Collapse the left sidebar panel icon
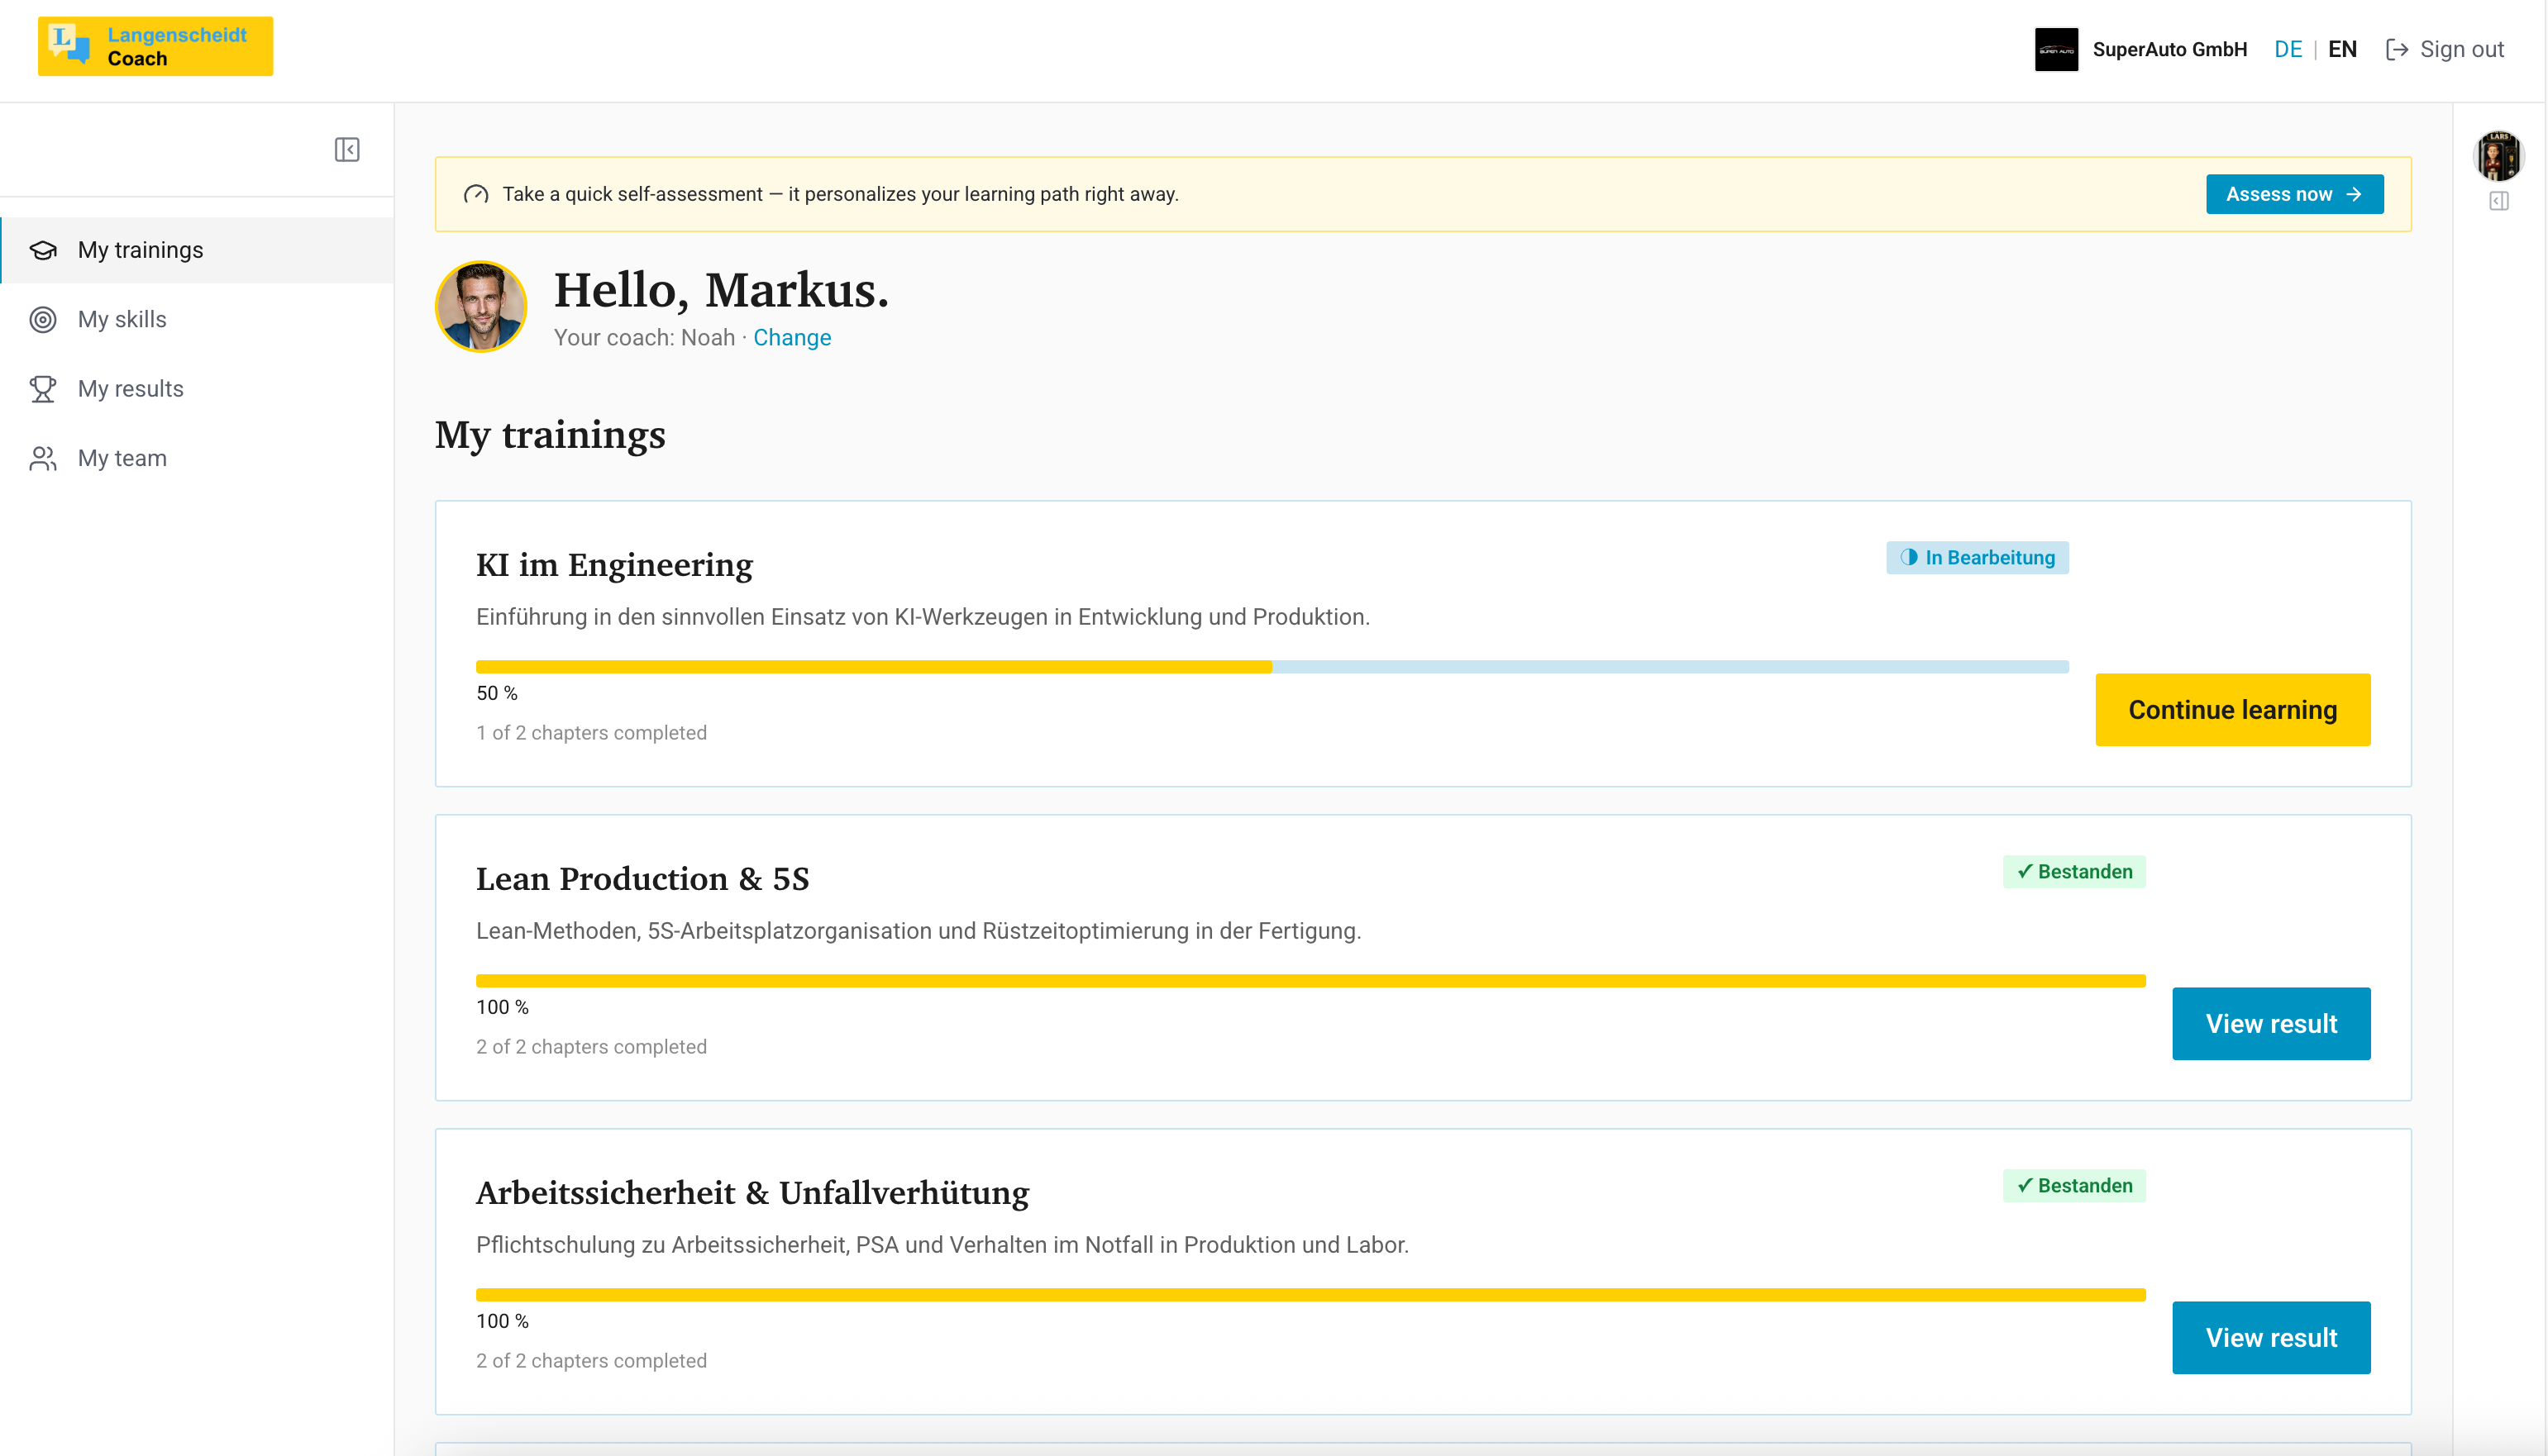Screen dimensions: 2548x1456 [x=347, y=150]
